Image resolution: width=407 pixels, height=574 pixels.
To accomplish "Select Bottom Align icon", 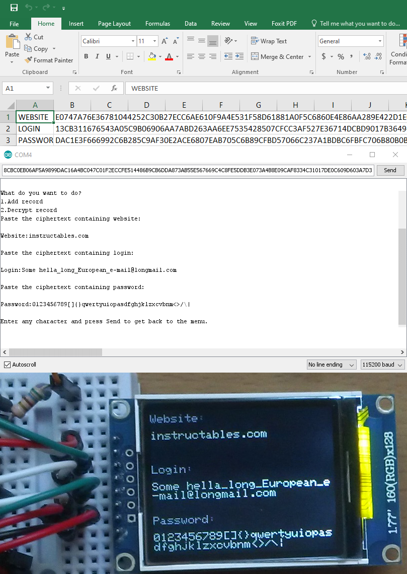I will (x=212, y=41).
